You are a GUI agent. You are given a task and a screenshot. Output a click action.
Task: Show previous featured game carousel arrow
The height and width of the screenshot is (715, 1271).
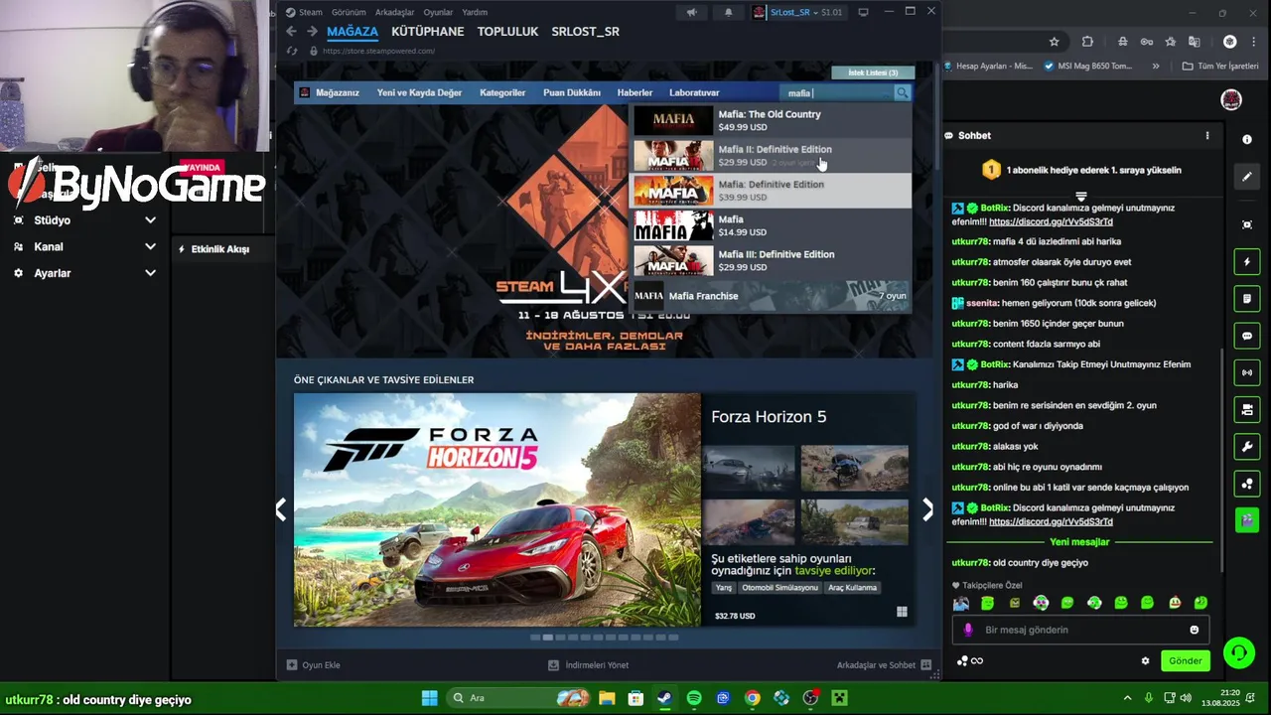(x=281, y=509)
